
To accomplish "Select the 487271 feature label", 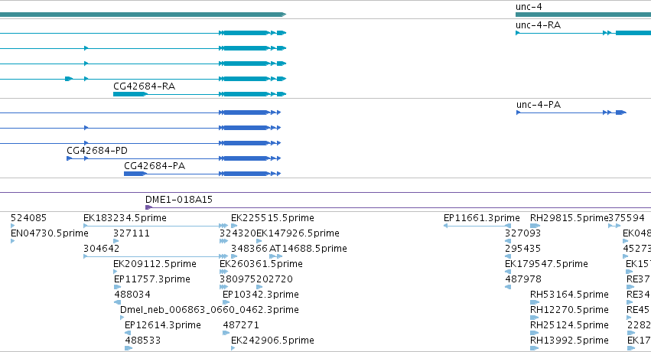I will coord(241,325).
